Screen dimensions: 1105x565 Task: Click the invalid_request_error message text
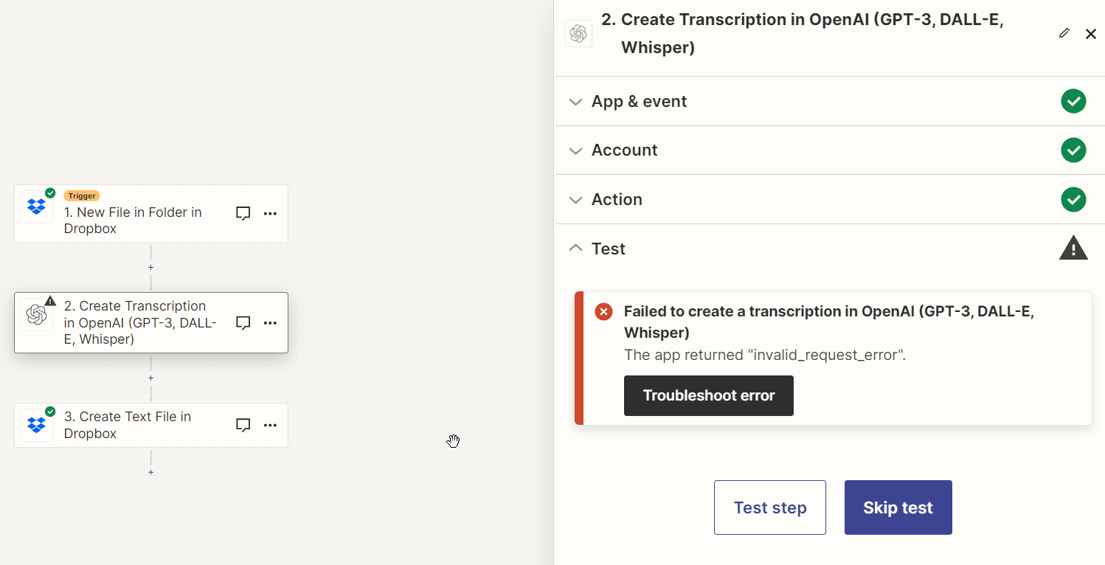[x=765, y=355]
